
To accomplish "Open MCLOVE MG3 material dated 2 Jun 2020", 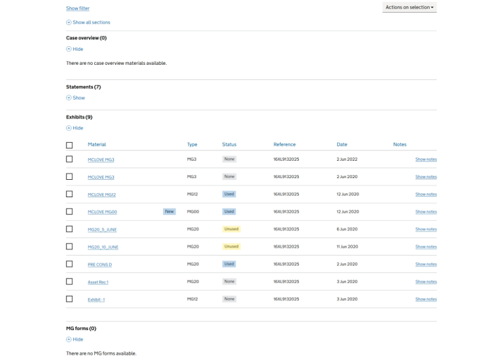I will click(101, 177).
